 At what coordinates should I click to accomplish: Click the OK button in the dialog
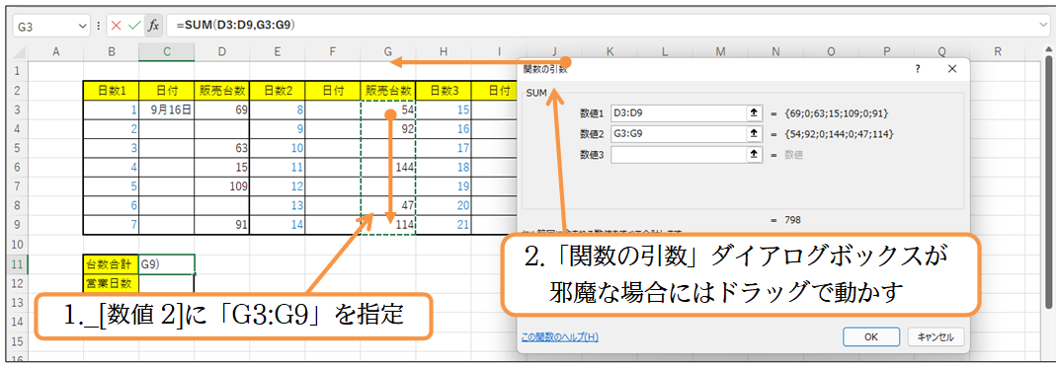(x=871, y=336)
